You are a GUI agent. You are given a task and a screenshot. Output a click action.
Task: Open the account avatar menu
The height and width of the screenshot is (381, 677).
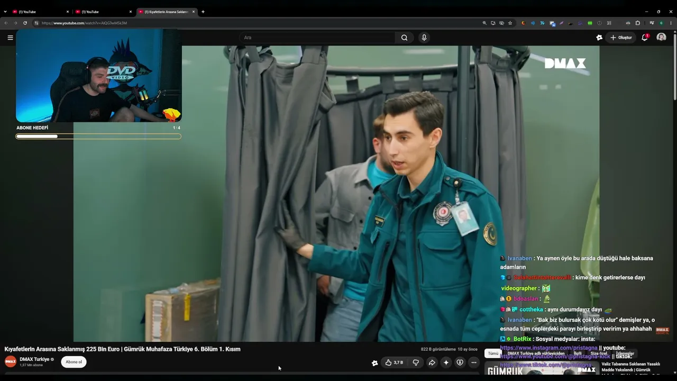tap(661, 38)
